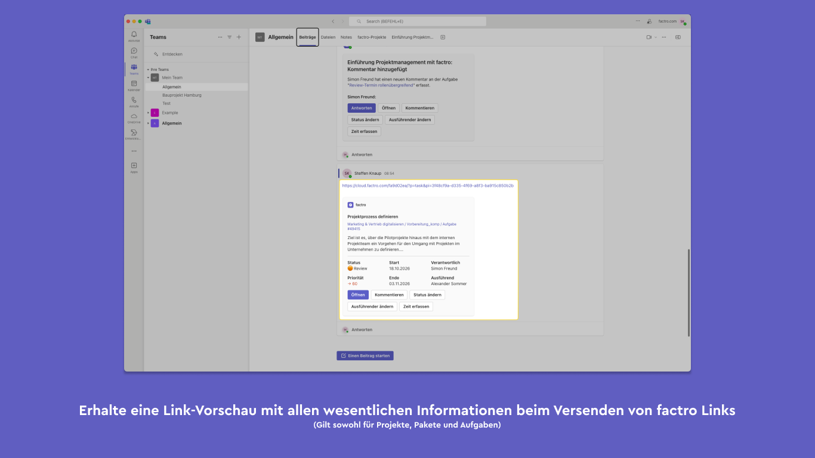The width and height of the screenshot is (815, 458).
Task: Expand the purple Allgemein team
Action: 148,123
